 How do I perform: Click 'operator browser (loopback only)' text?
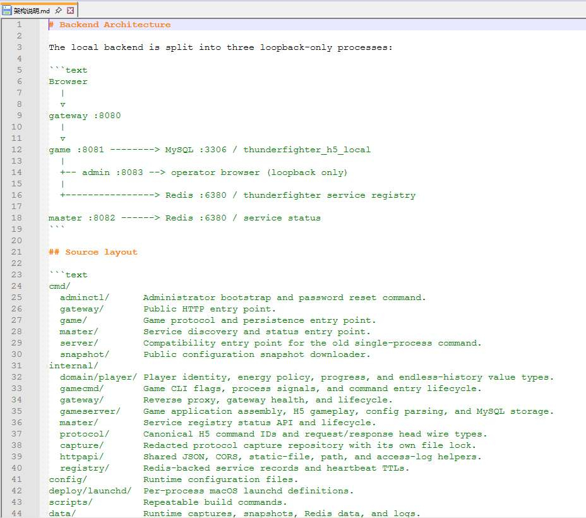(259, 172)
